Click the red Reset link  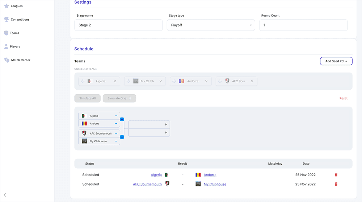click(343, 98)
